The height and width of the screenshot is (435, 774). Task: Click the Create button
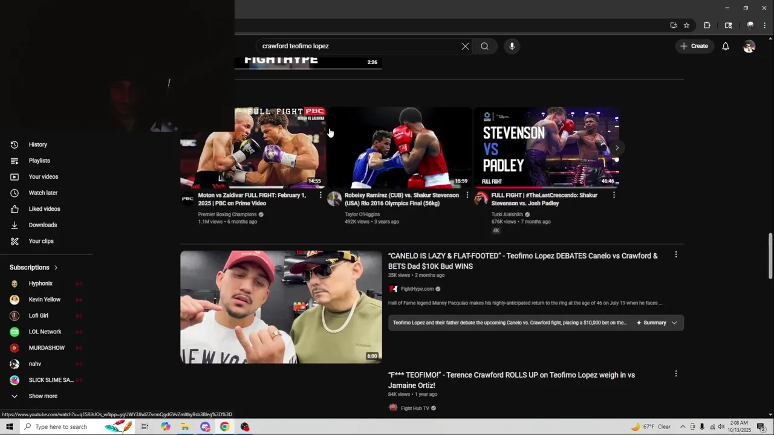(x=694, y=46)
